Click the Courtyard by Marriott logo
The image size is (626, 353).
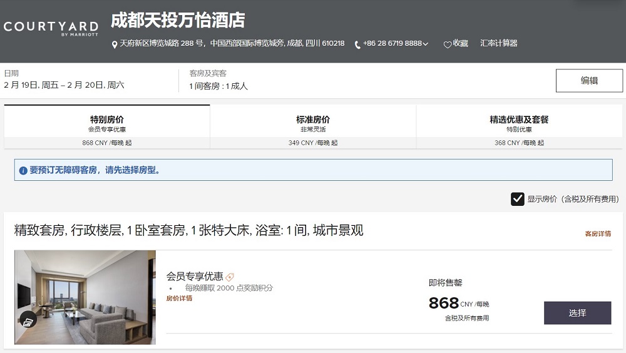(x=51, y=28)
